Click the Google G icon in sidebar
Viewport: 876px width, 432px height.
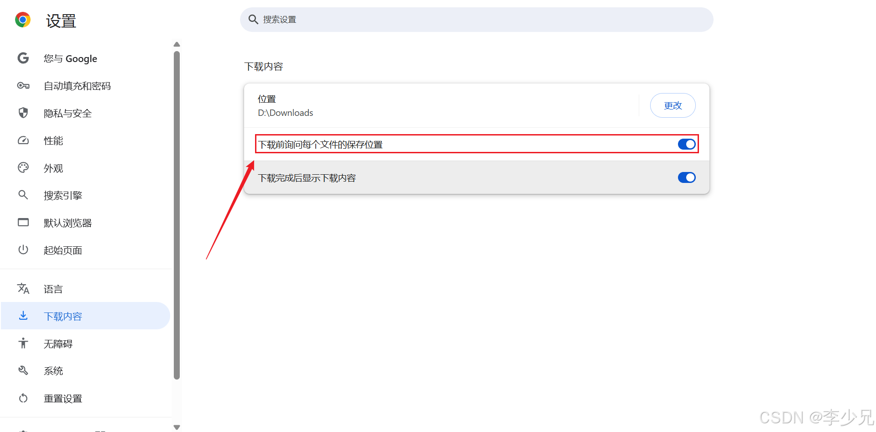[23, 58]
